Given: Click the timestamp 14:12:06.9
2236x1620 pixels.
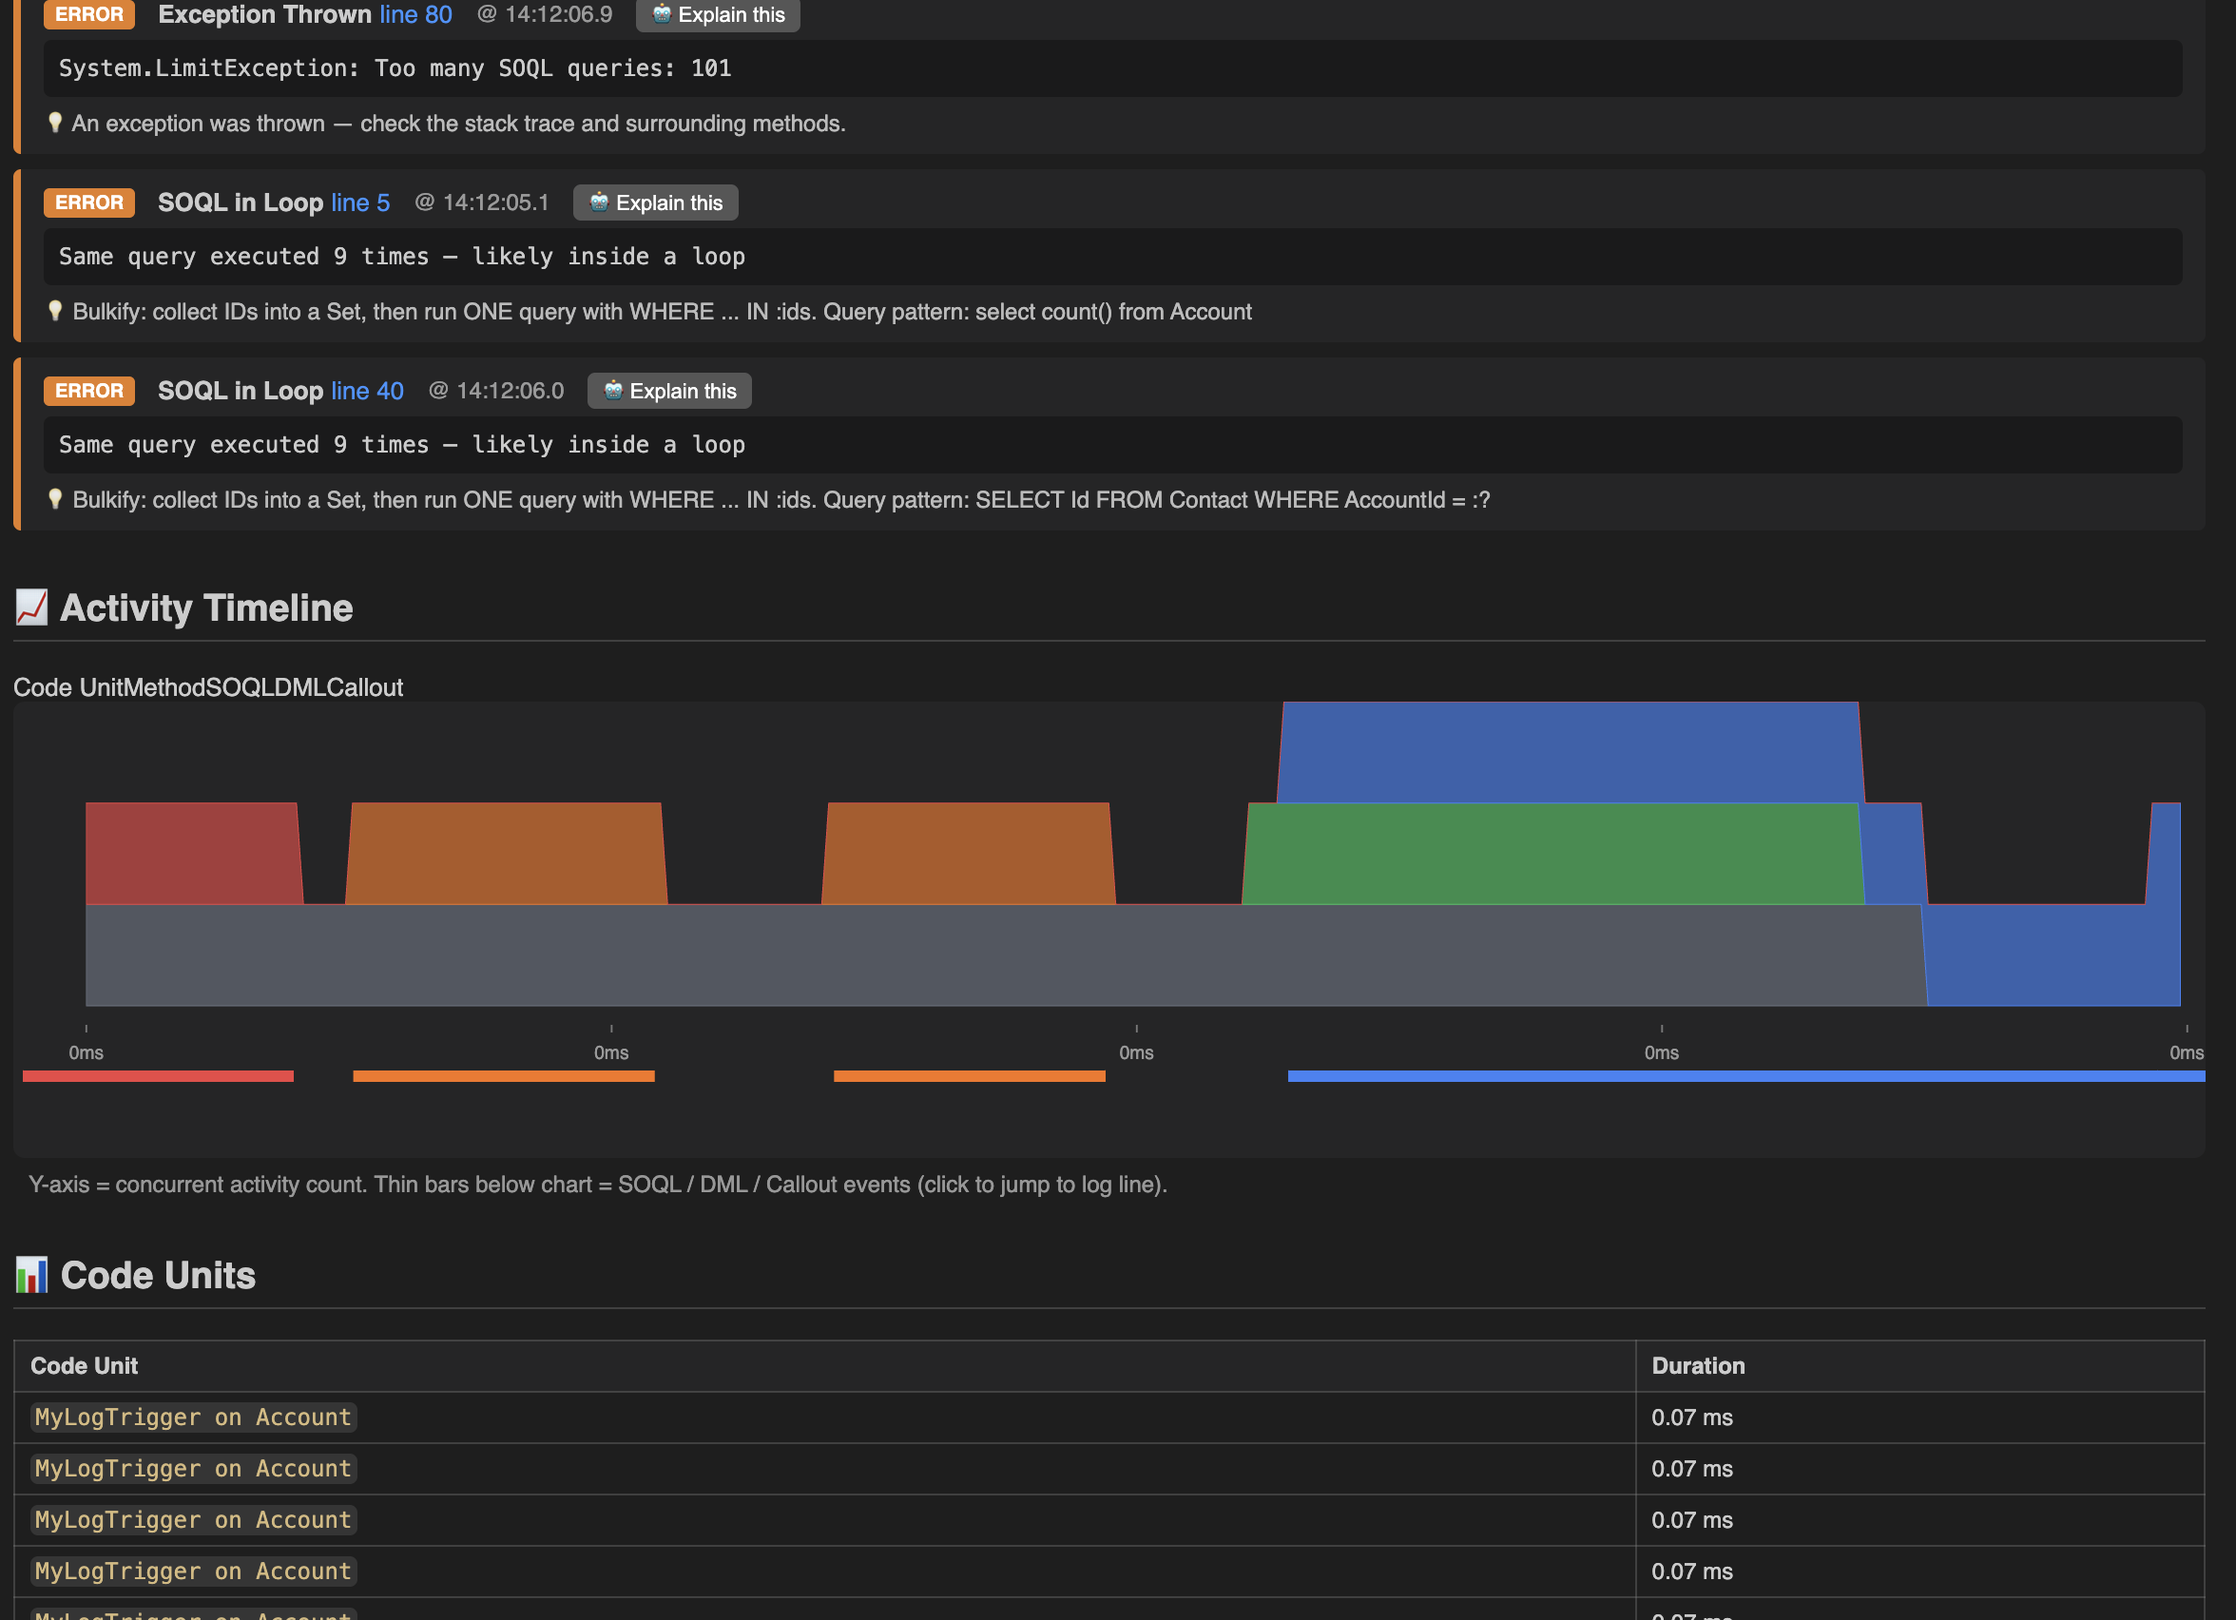Looking at the screenshot, I should (558, 15).
